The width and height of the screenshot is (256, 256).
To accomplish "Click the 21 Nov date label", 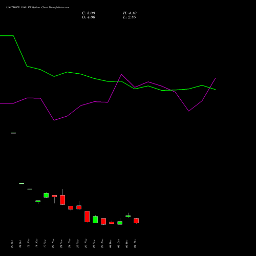I will [x=61, y=243].
